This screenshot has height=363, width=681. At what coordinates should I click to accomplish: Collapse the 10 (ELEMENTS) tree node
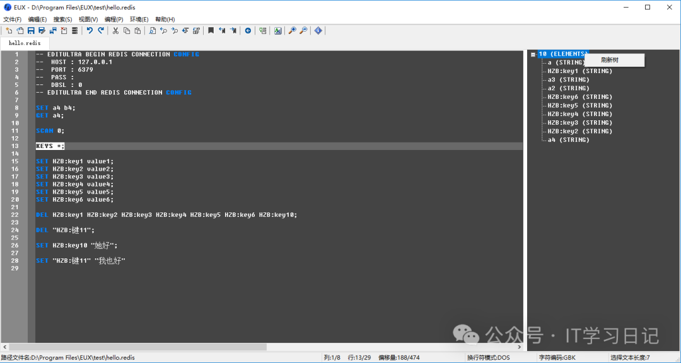[x=533, y=54]
